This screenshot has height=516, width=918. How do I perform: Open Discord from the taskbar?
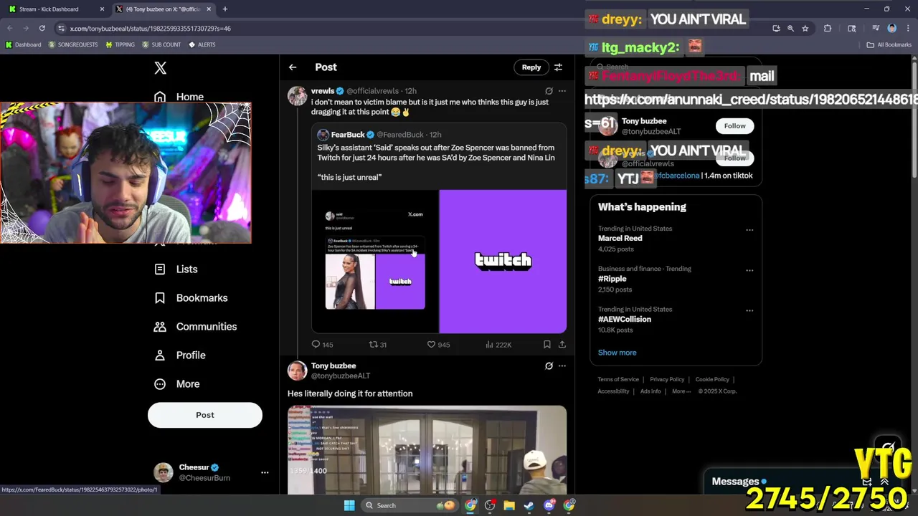(549, 506)
